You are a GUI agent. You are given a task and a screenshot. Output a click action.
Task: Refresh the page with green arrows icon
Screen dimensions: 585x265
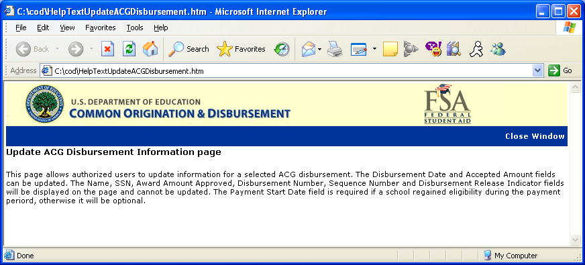click(x=129, y=49)
